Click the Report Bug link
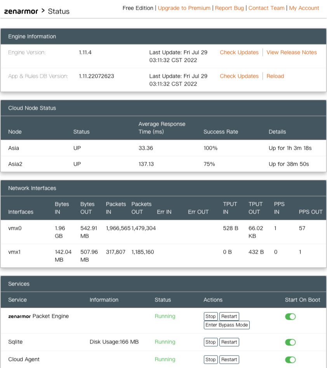327x368 pixels. pyautogui.click(x=229, y=8)
